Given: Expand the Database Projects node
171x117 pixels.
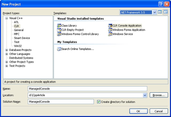Looking at the screenshot, I should point(7,50).
